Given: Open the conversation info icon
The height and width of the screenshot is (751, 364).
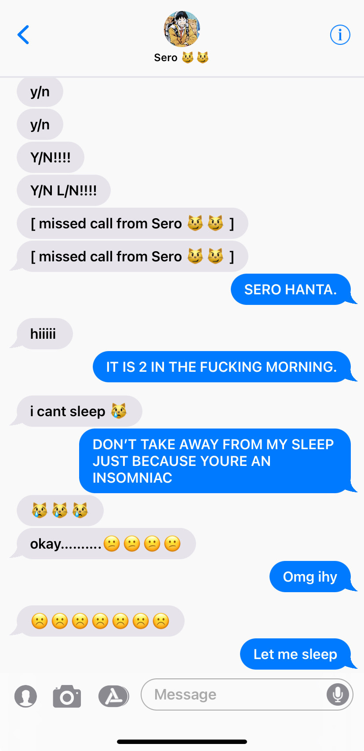Looking at the screenshot, I should [x=340, y=35].
